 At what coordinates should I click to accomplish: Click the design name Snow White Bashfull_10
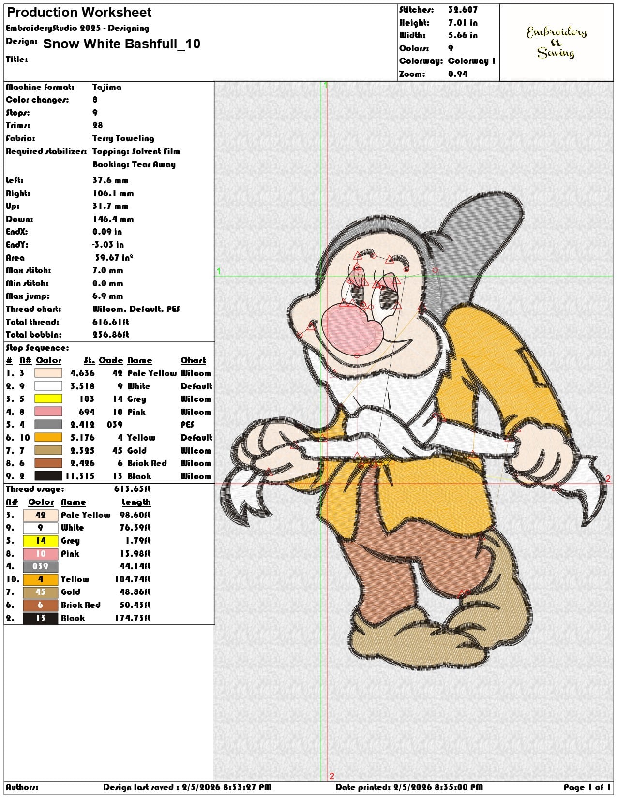tap(121, 44)
